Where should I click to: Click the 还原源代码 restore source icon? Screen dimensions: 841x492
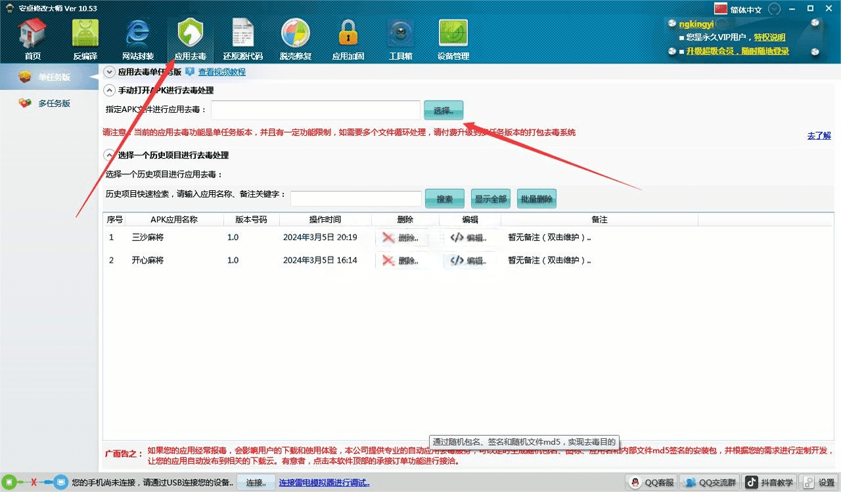pyautogui.click(x=242, y=39)
